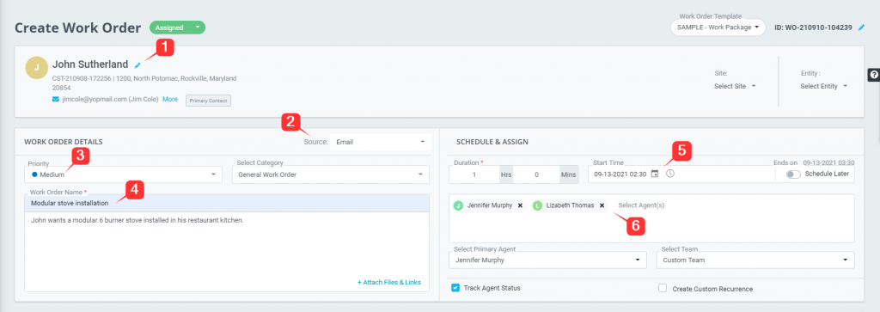Image resolution: width=880 pixels, height=312 pixels.
Task: Remove Lizabeth Thomas from agents
Action: click(x=602, y=205)
